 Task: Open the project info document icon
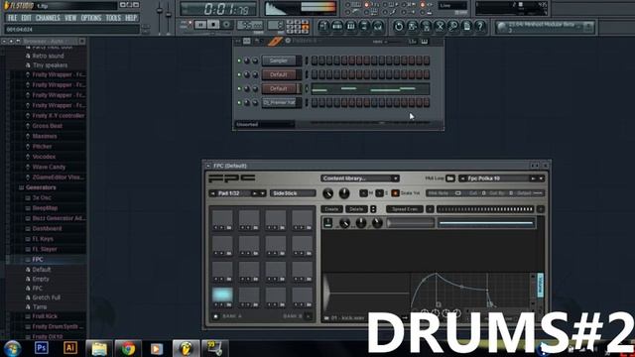[x=466, y=27]
